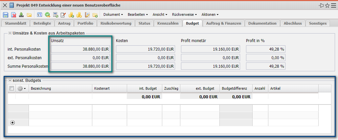Open the gear settings dropdown in table header
Screen dimensions: 338x140
click(22, 88)
